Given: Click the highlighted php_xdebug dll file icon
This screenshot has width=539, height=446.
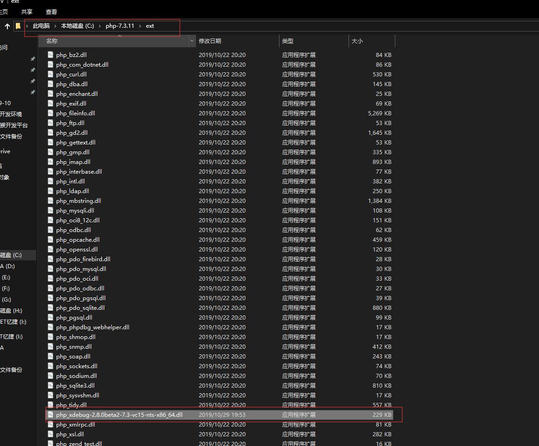Looking at the screenshot, I should coord(50,415).
